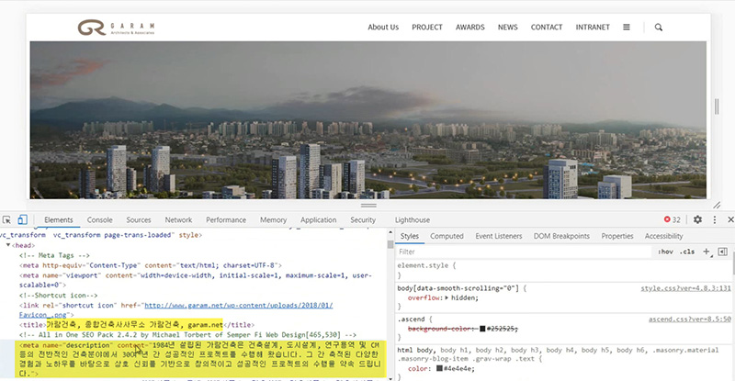The height and width of the screenshot is (381, 735).
Task: Open the Network tab
Action: [x=178, y=220]
